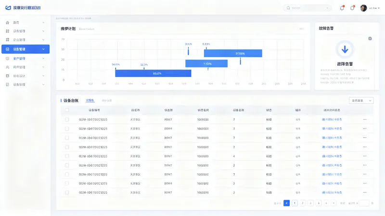Open the first notification bell icon

click(x=342, y=8)
